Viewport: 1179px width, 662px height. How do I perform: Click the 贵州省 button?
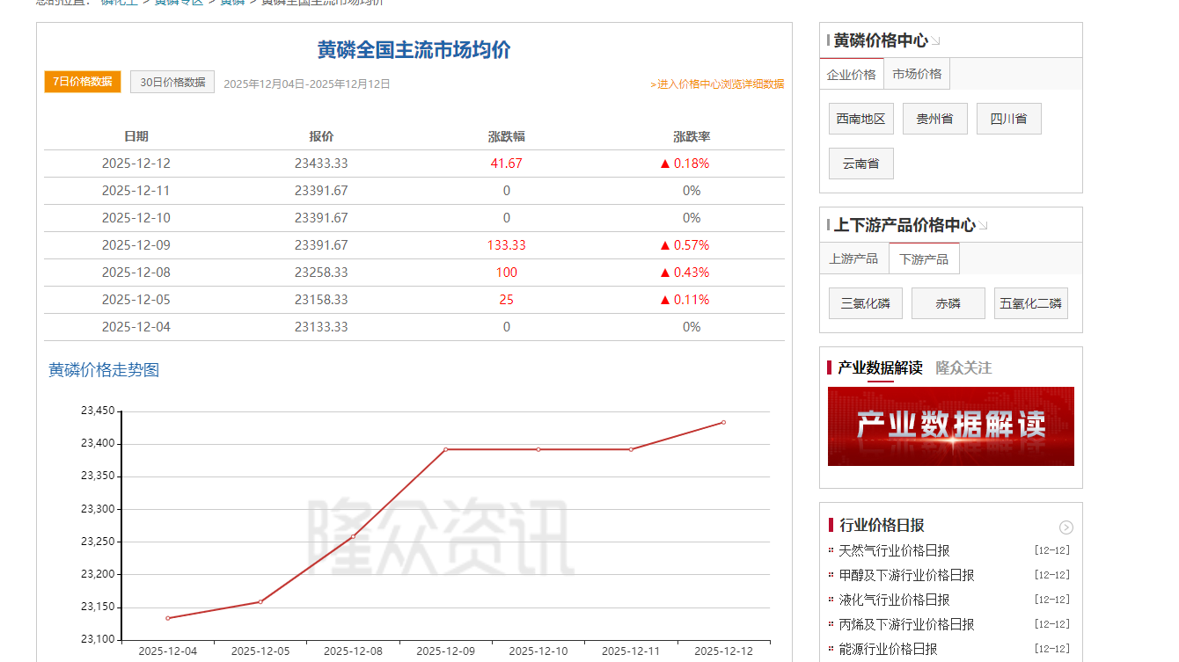click(x=935, y=119)
